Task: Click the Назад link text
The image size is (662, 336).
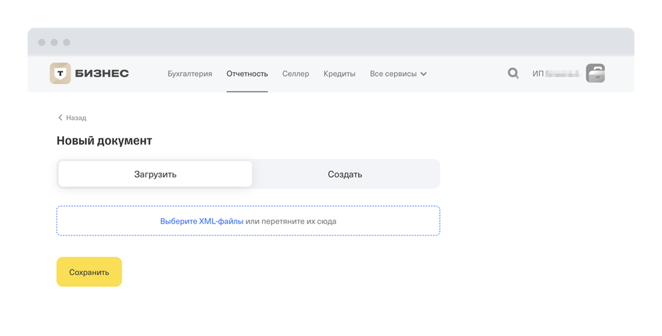Action: point(76,118)
